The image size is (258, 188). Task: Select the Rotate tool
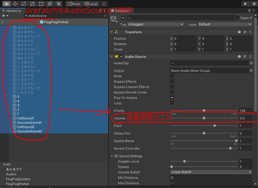[24, 4]
